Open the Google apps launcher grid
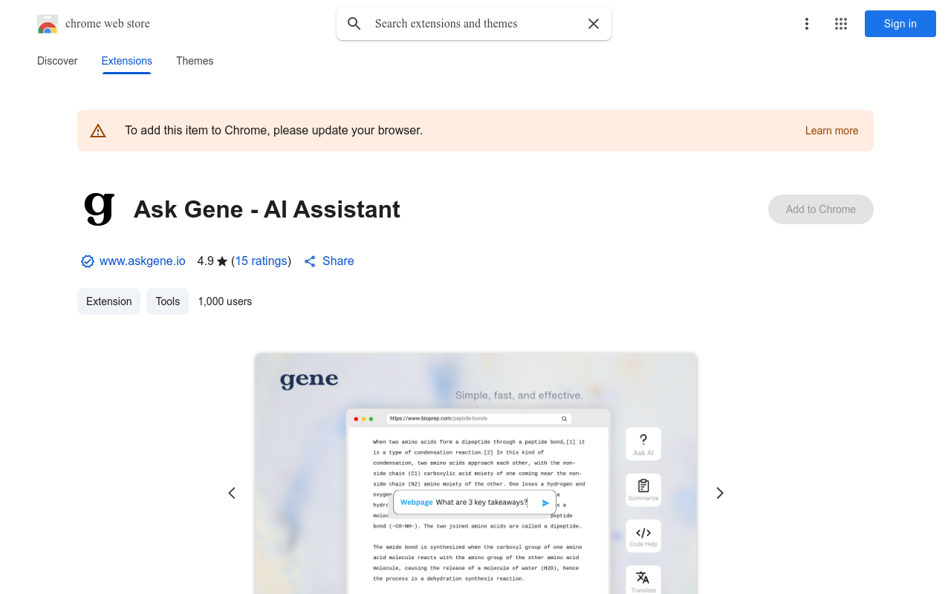Image resolution: width=951 pixels, height=594 pixels. 840,24
